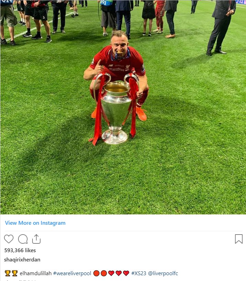
Task: Click the trophy in the photo
Action: (115, 109)
